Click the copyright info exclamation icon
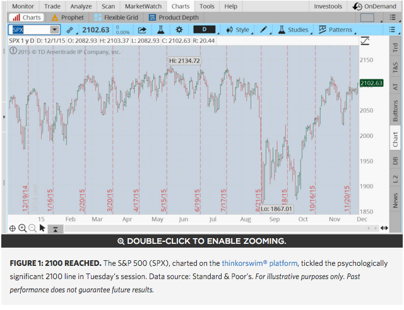The height and width of the screenshot is (310, 404). [x=13, y=51]
